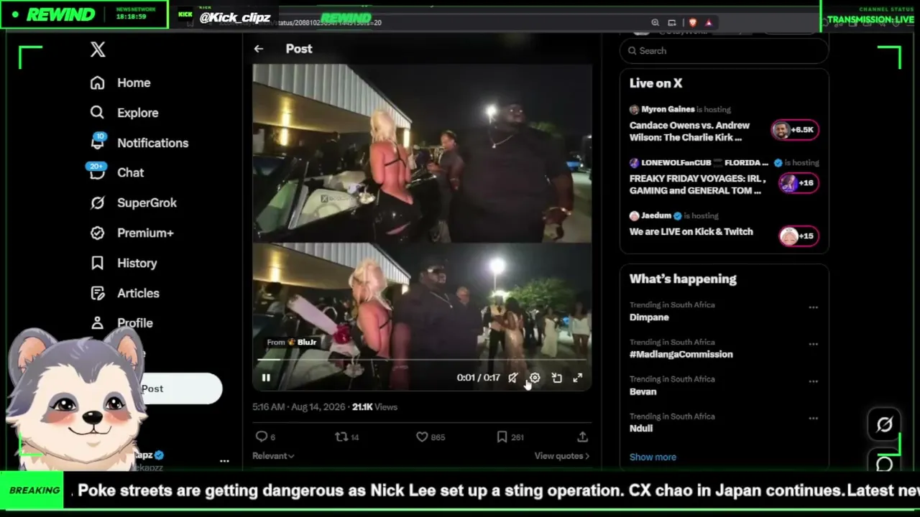
Task: Repost the post showing 14 reposts
Action: pos(347,437)
